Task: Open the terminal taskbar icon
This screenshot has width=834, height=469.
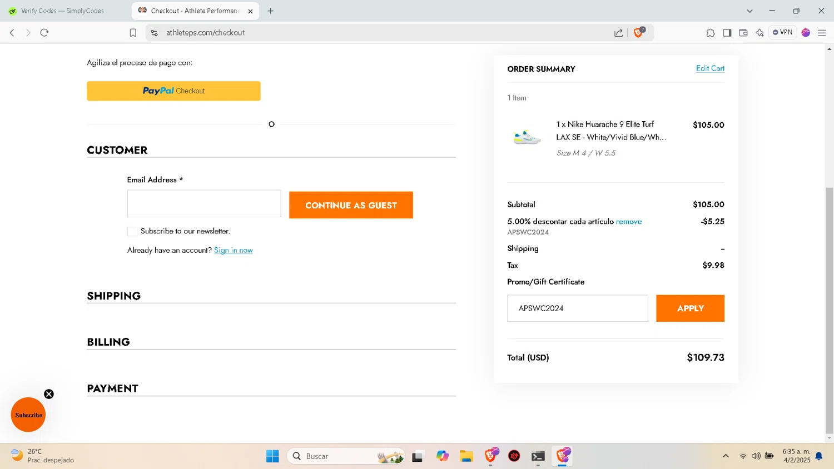Action: 538,456
